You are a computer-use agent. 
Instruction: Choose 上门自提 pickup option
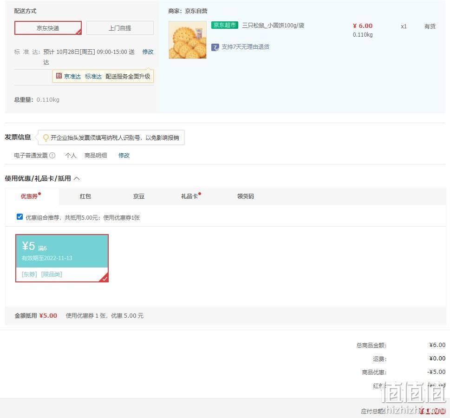[120, 28]
